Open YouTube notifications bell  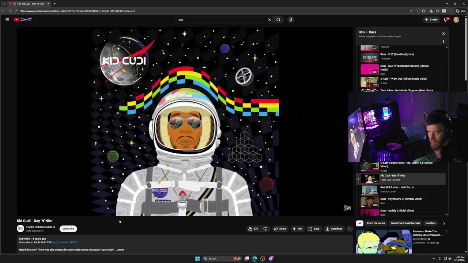(446, 20)
